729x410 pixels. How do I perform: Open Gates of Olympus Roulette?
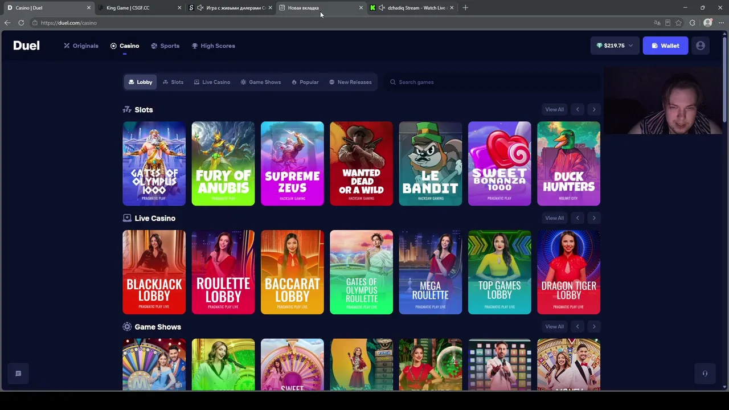[x=361, y=272]
